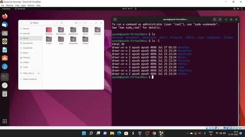
Task: Open Microsoft Edge from Windows taskbar
Action: [x=119, y=133]
